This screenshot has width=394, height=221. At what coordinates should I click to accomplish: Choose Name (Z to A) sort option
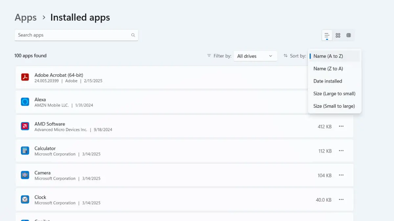[335, 68]
